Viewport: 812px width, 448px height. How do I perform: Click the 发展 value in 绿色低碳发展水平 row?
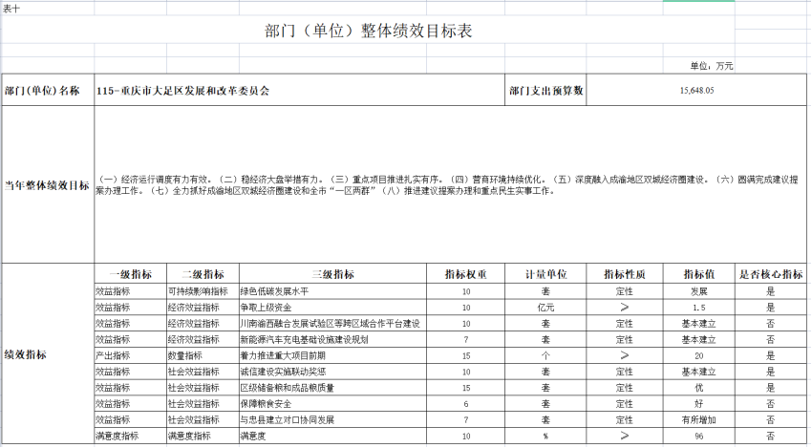pyautogui.click(x=698, y=291)
